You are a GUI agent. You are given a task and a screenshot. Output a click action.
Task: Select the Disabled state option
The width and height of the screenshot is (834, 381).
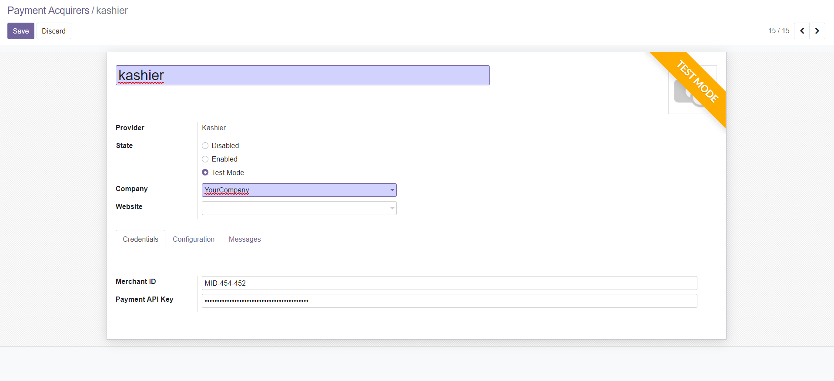pyautogui.click(x=205, y=146)
